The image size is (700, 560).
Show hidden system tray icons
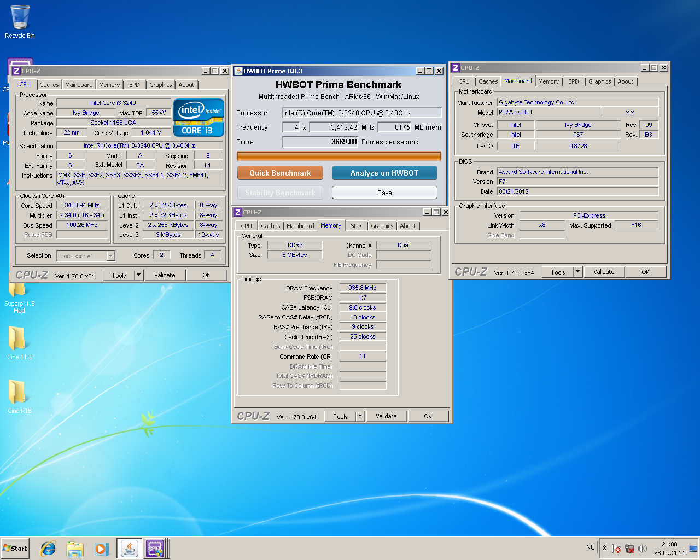pyautogui.click(x=604, y=548)
